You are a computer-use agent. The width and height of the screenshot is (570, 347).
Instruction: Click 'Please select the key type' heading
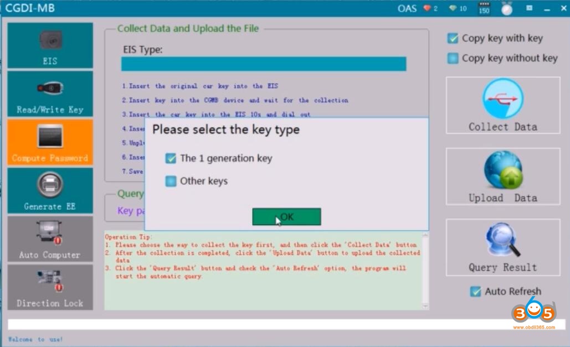[x=226, y=130]
